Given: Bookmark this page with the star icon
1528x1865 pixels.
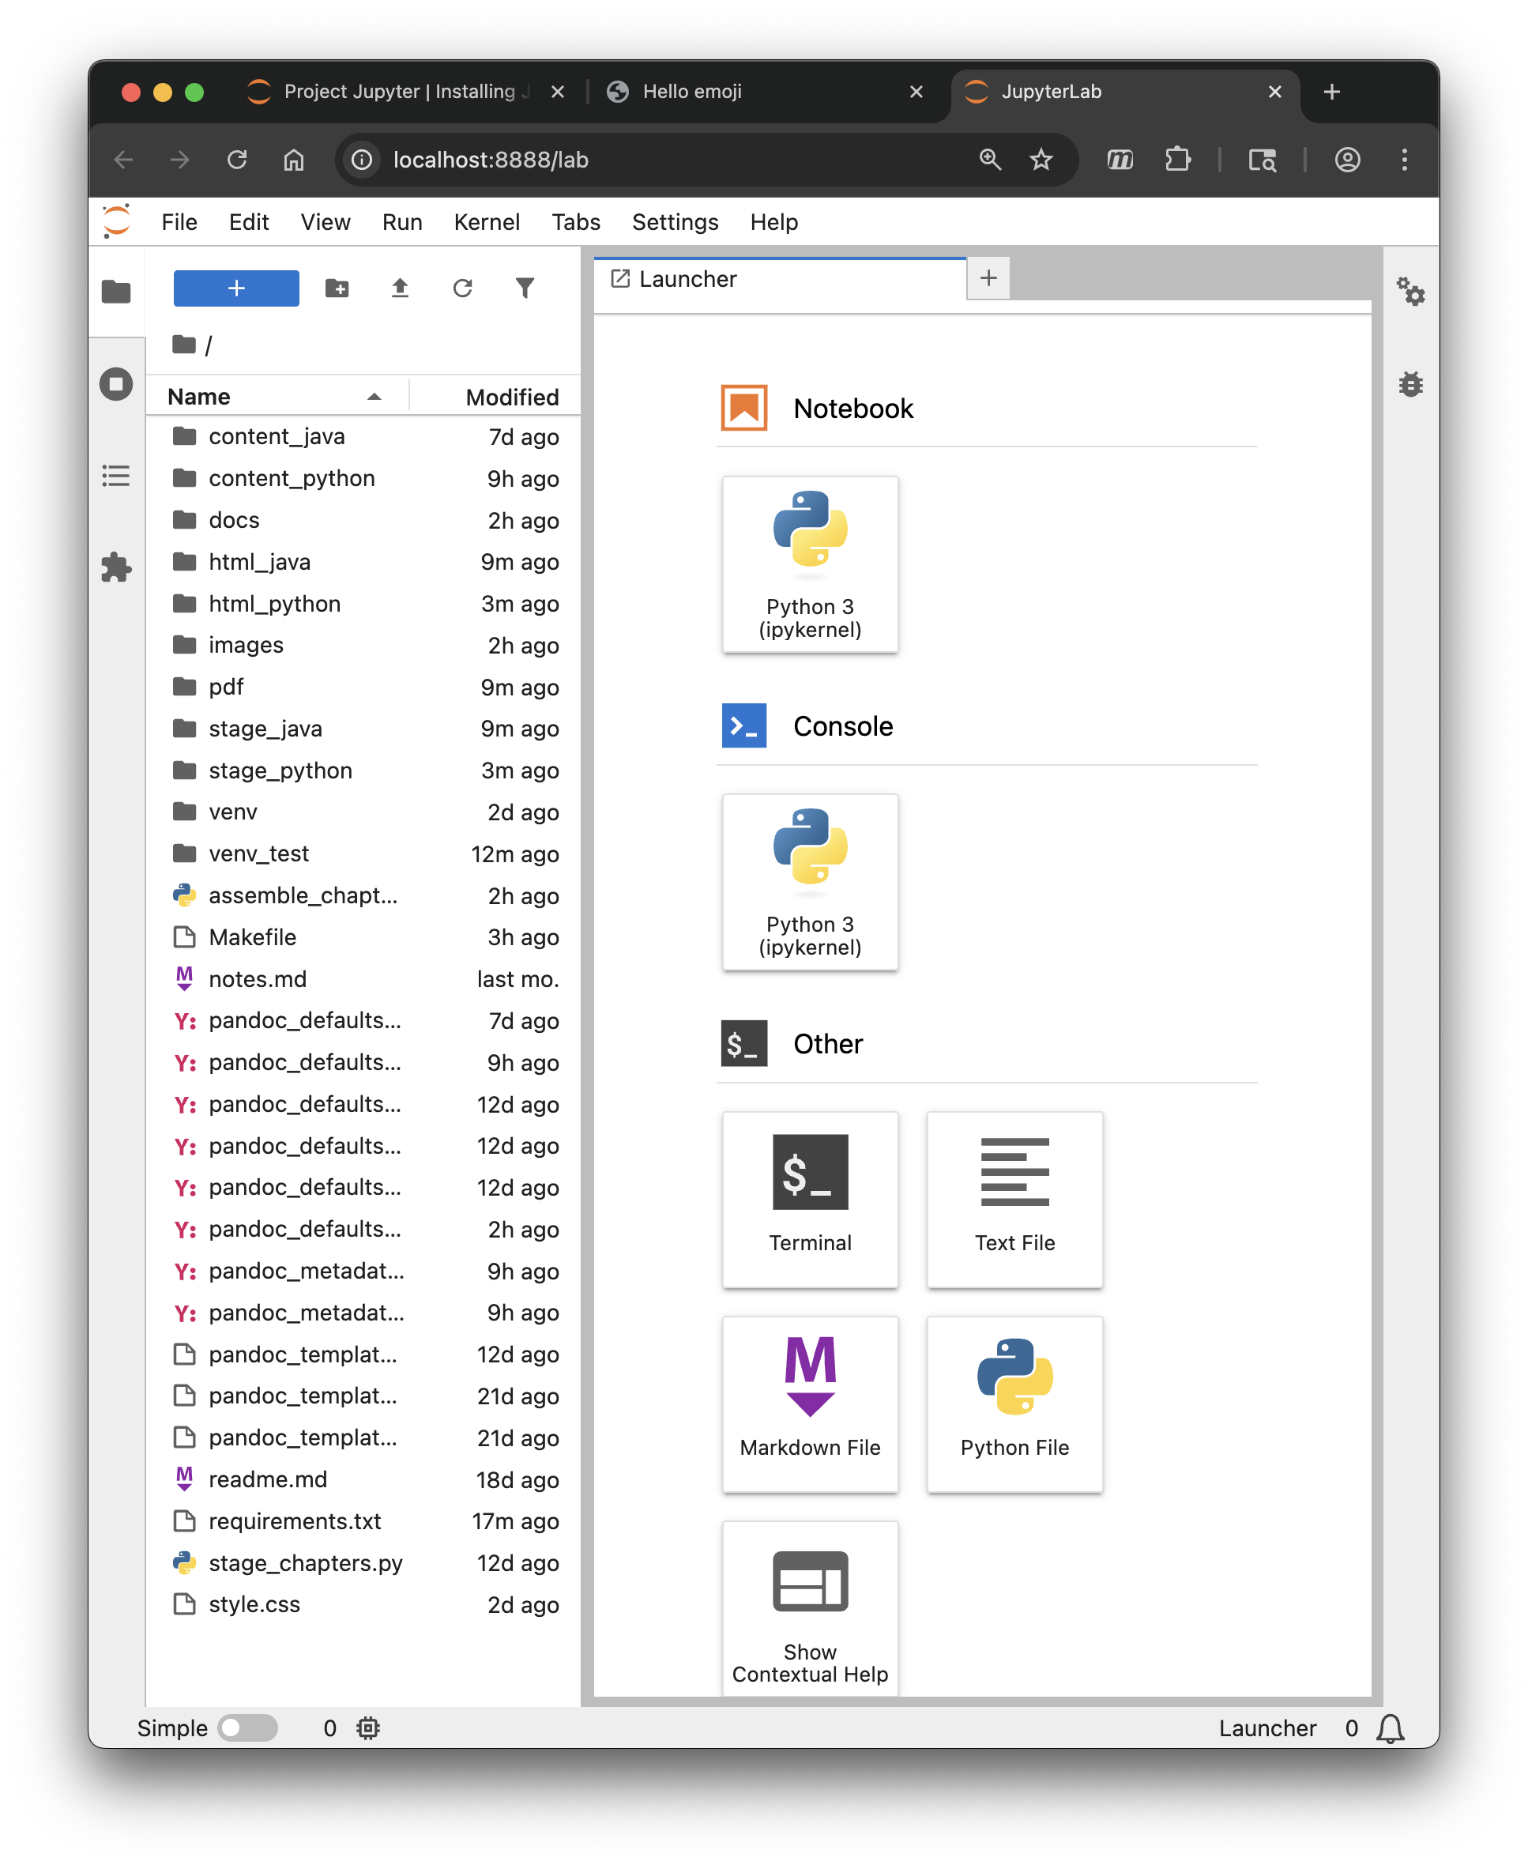Looking at the screenshot, I should pos(1041,160).
